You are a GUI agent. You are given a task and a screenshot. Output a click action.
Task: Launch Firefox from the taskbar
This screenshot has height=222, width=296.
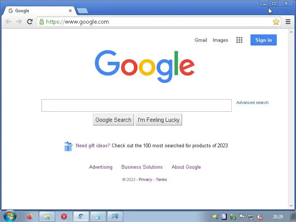[x=30, y=216]
